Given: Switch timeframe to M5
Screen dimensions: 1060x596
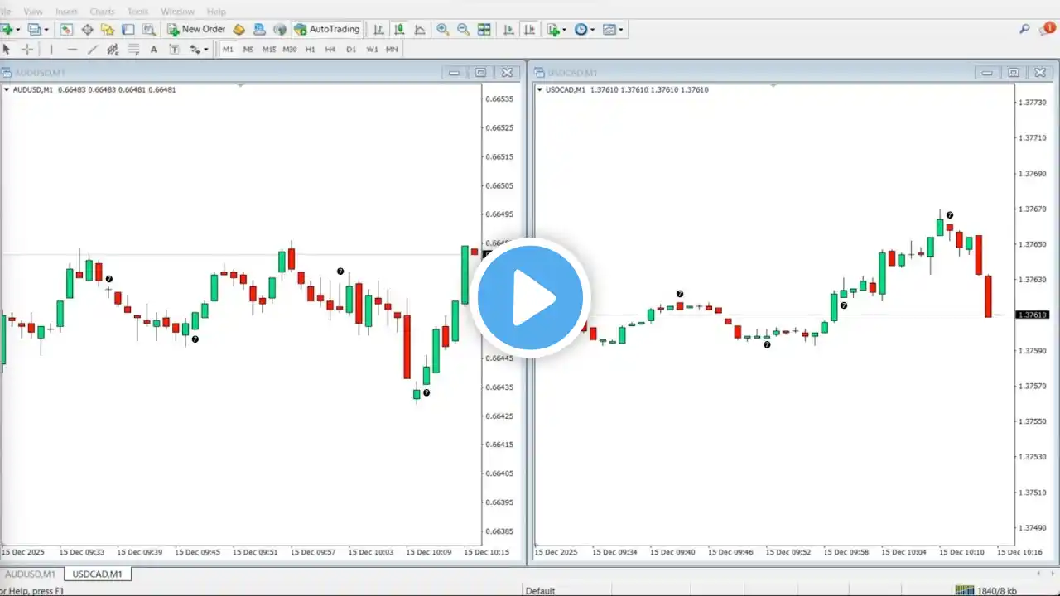Looking at the screenshot, I should click(248, 50).
